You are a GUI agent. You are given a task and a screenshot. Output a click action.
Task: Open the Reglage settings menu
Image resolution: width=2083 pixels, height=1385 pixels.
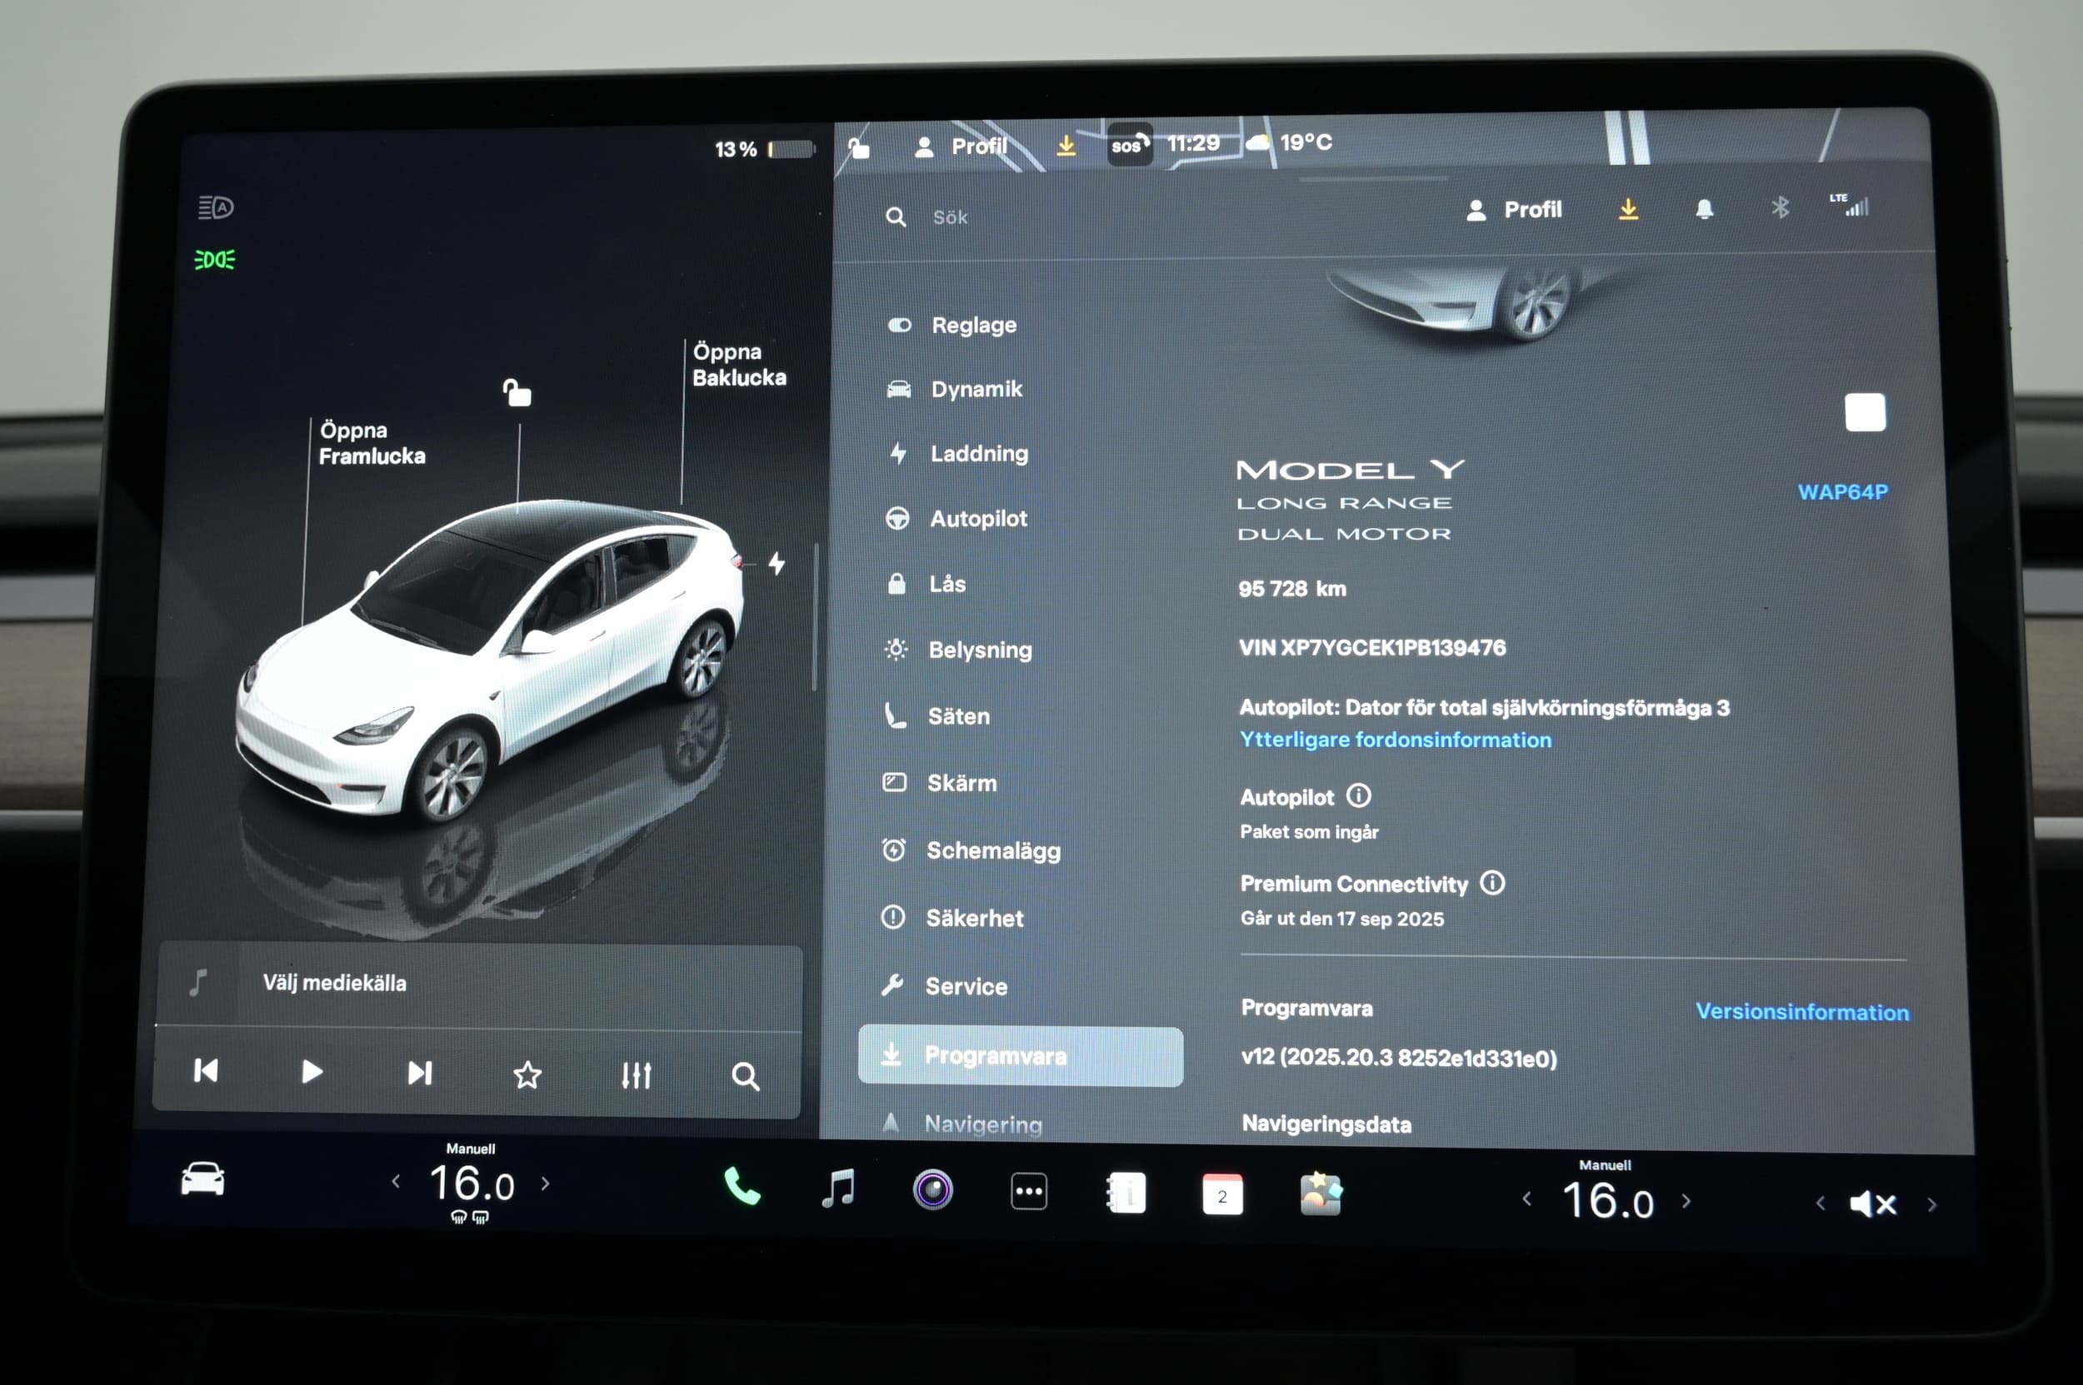click(x=952, y=325)
